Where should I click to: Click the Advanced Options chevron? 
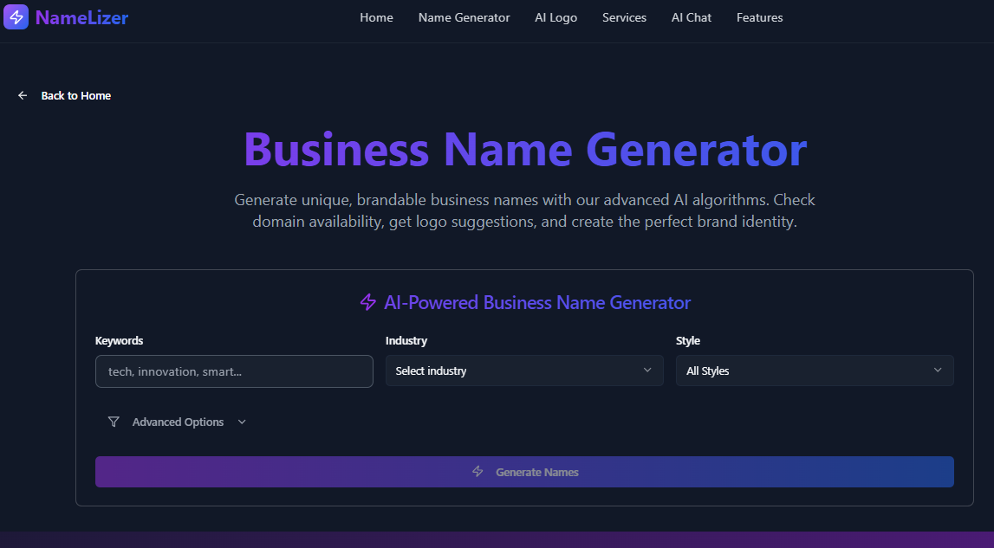[240, 422]
